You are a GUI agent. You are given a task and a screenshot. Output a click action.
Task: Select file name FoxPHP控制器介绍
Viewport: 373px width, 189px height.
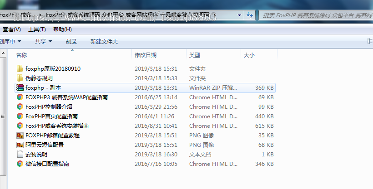click(49, 107)
